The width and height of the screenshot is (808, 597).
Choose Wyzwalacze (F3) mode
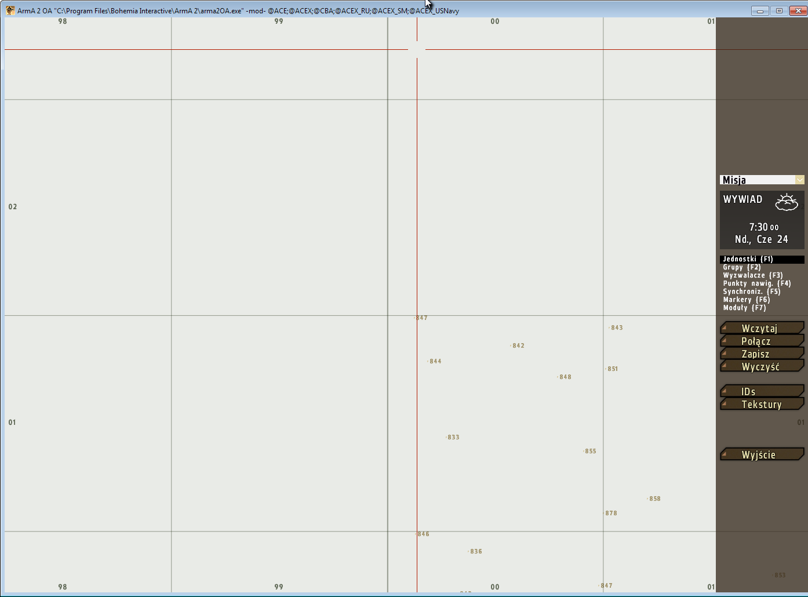(752, 275)
